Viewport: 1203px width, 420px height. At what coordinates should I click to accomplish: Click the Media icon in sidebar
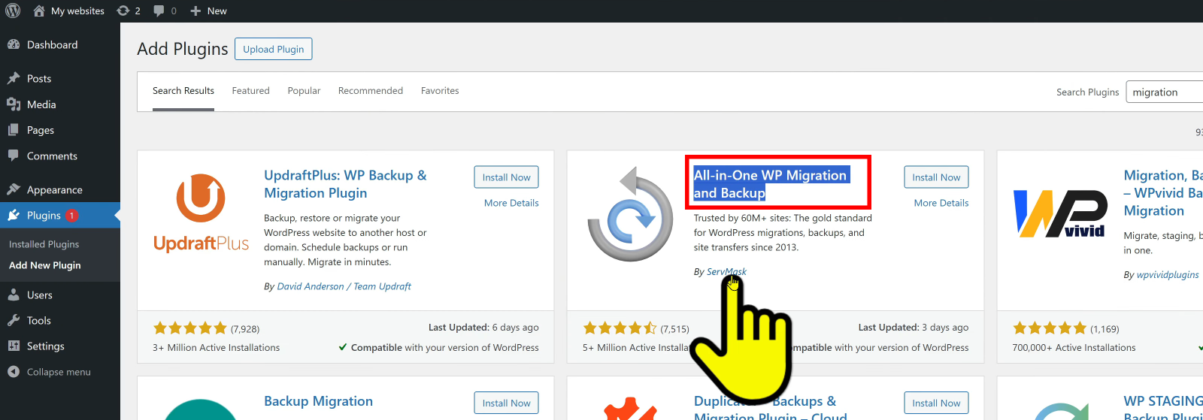(14, 104)
